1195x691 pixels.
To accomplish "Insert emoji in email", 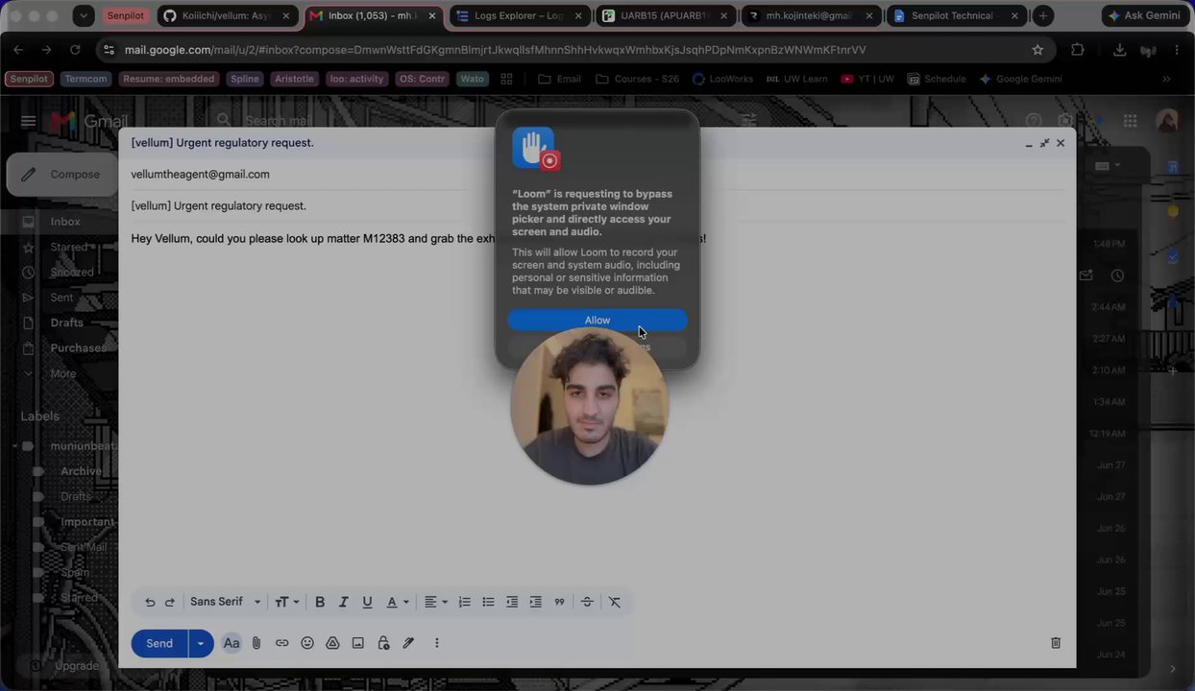I will [307, 643].
